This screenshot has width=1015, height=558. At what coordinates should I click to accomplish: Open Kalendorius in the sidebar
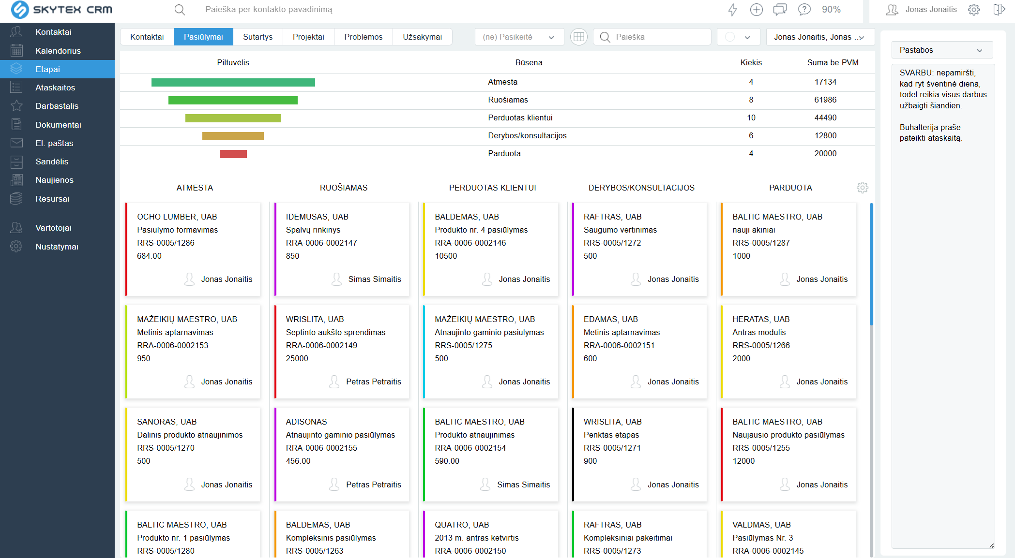point(58,51)
